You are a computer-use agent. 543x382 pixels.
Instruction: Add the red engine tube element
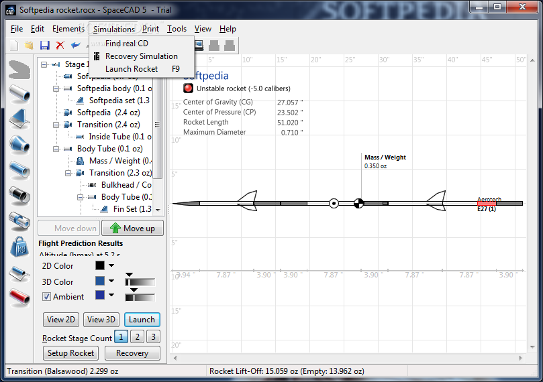pyautogui.click(x=19, y=298)
